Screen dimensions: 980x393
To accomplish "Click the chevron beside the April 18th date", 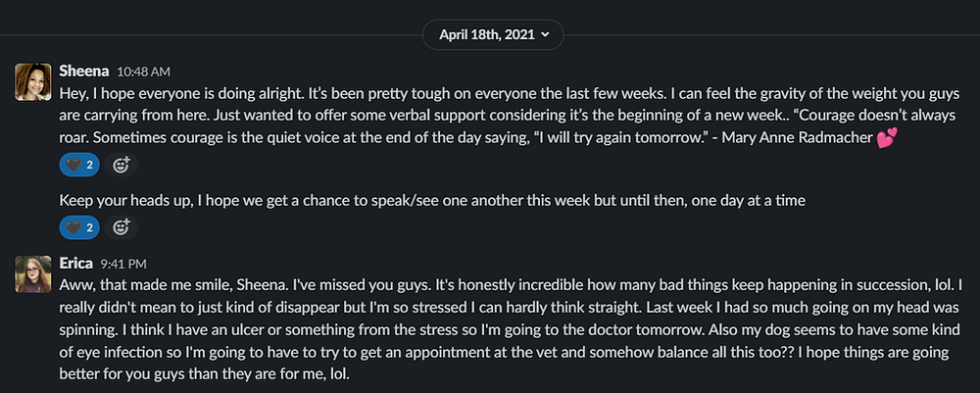I will 545,34.
